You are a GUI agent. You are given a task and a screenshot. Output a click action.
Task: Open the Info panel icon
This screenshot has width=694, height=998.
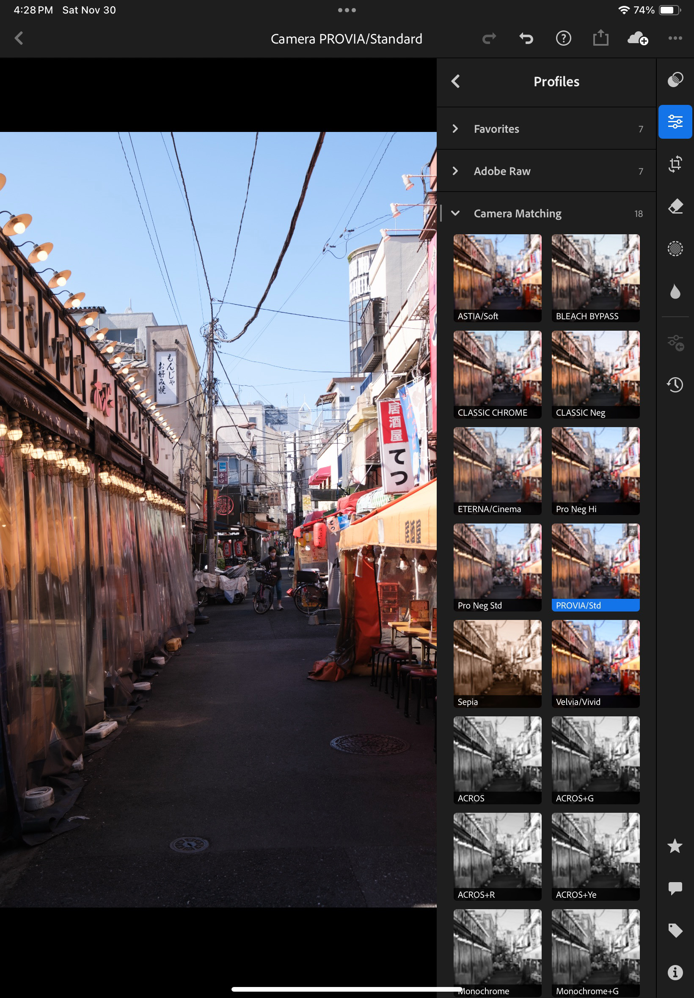(675, 972)
